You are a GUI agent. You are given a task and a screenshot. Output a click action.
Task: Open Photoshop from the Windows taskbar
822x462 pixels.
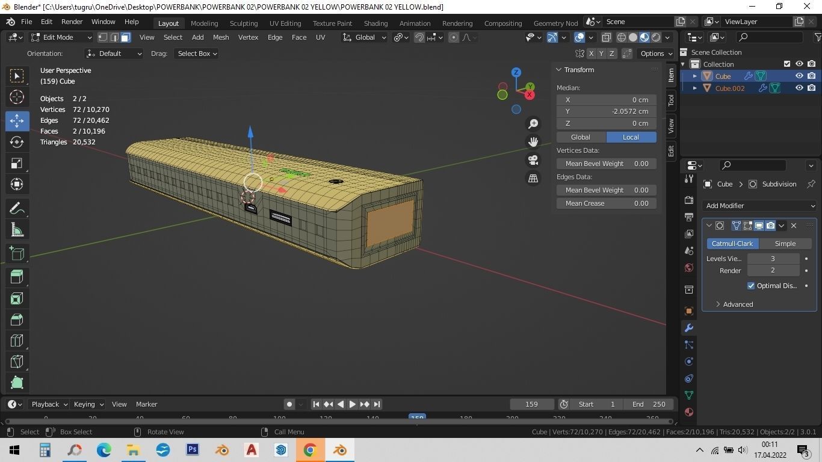193,450
